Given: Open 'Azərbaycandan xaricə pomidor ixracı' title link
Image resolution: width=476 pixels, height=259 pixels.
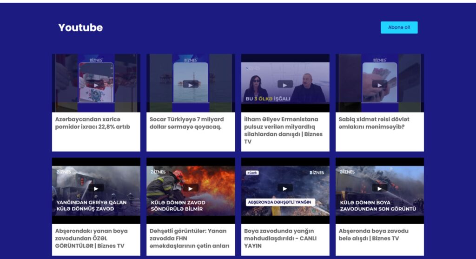Looking at the screenshot, I should [x=93, y=123].
